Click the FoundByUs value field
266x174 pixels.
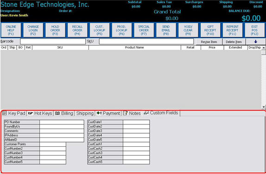tap(62, 126)
